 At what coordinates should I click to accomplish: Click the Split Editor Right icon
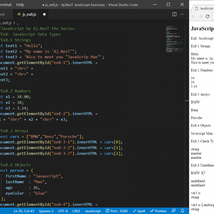174,14
